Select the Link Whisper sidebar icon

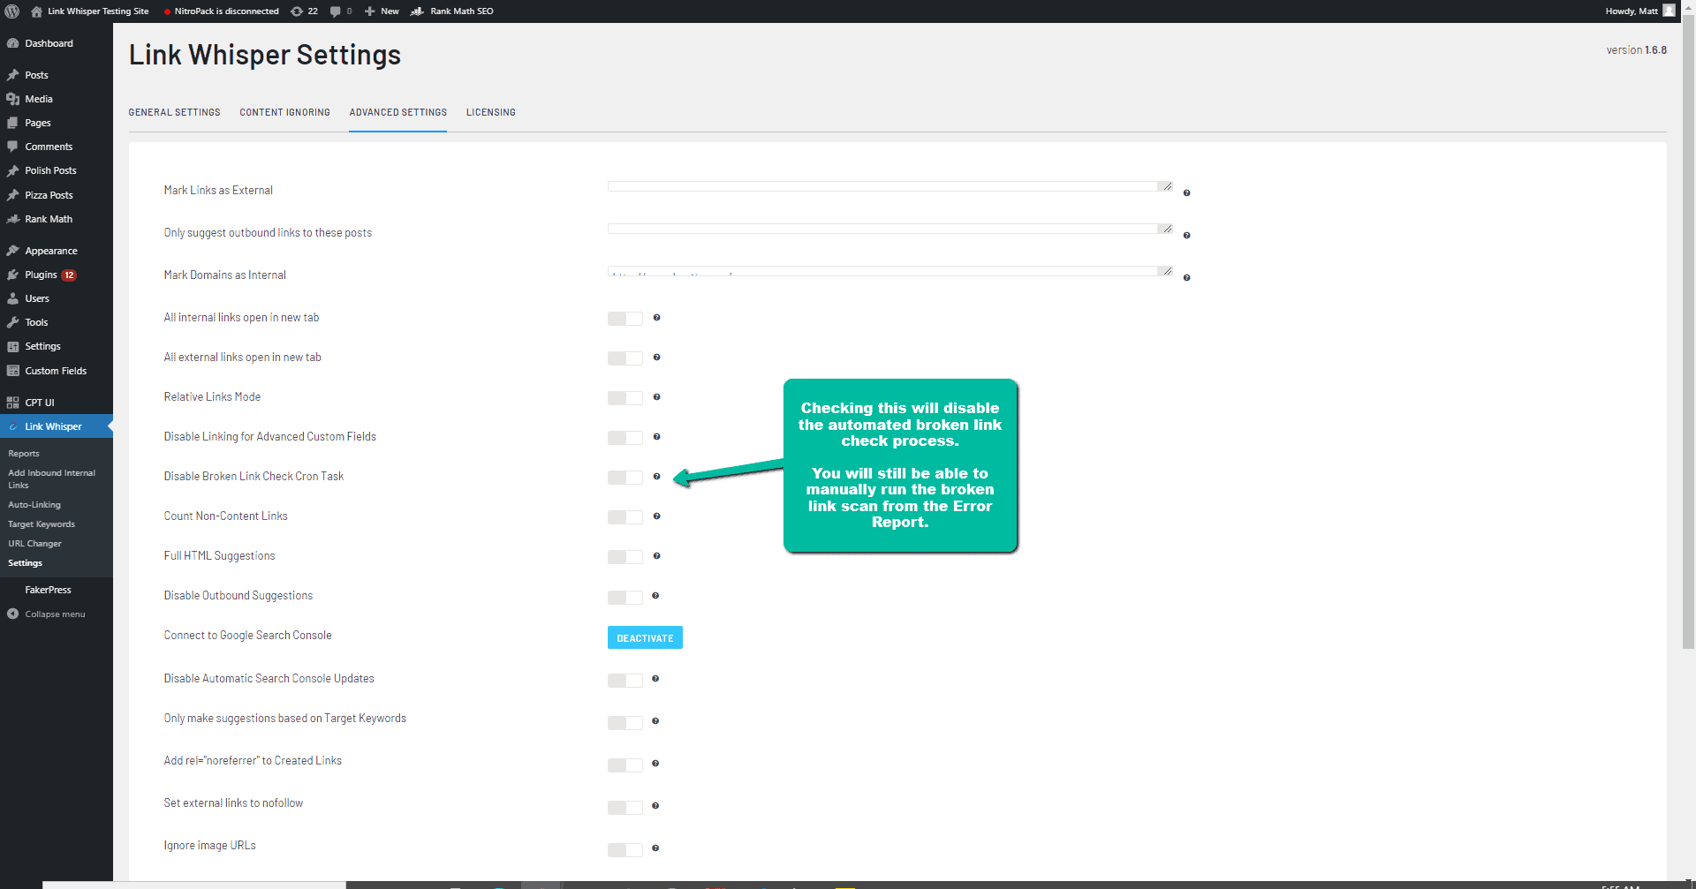pyautogui.click(x=13, y=426)
